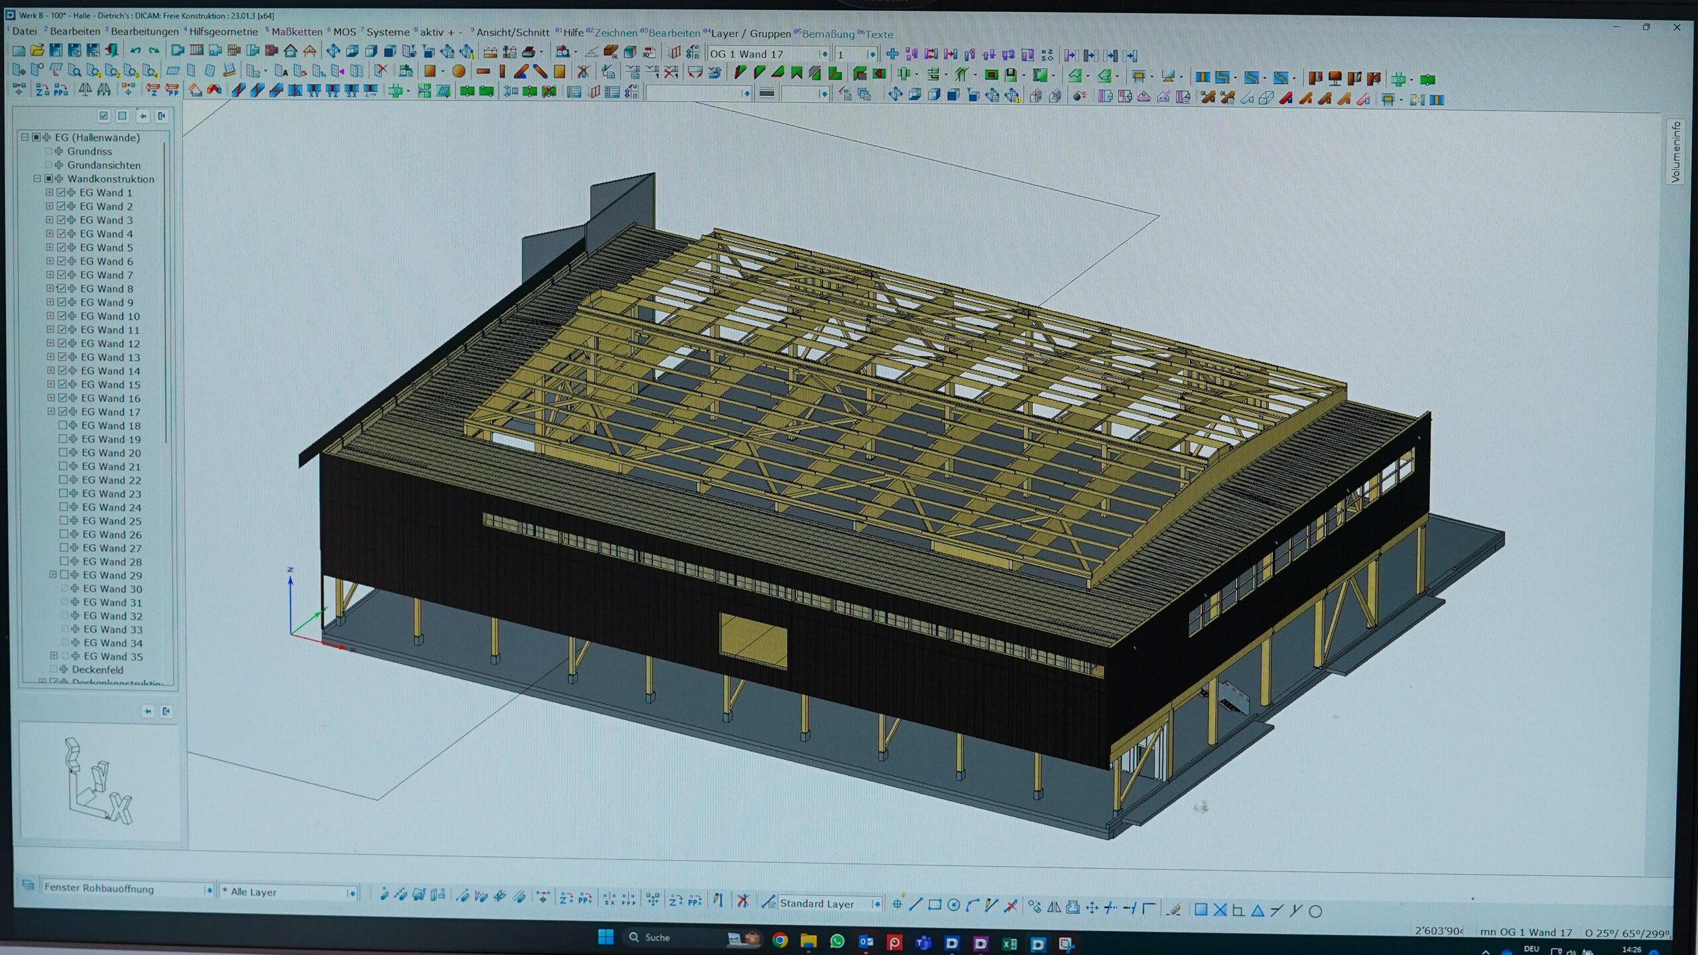Click the Excel icon in taskbar
Screen dimensions: 1698x955
pyautogui.click(x=1009, y=943)
